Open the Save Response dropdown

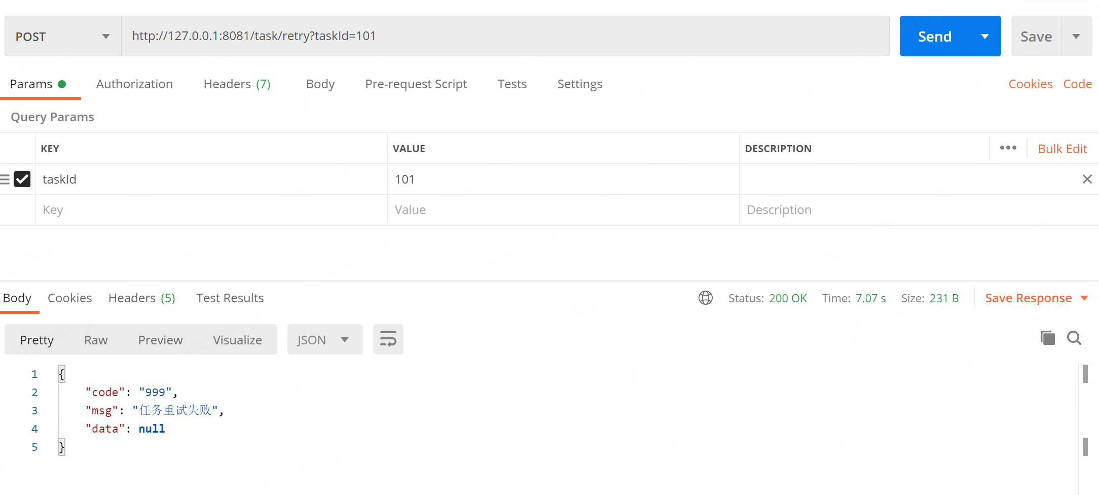(x=1037, y=298)
